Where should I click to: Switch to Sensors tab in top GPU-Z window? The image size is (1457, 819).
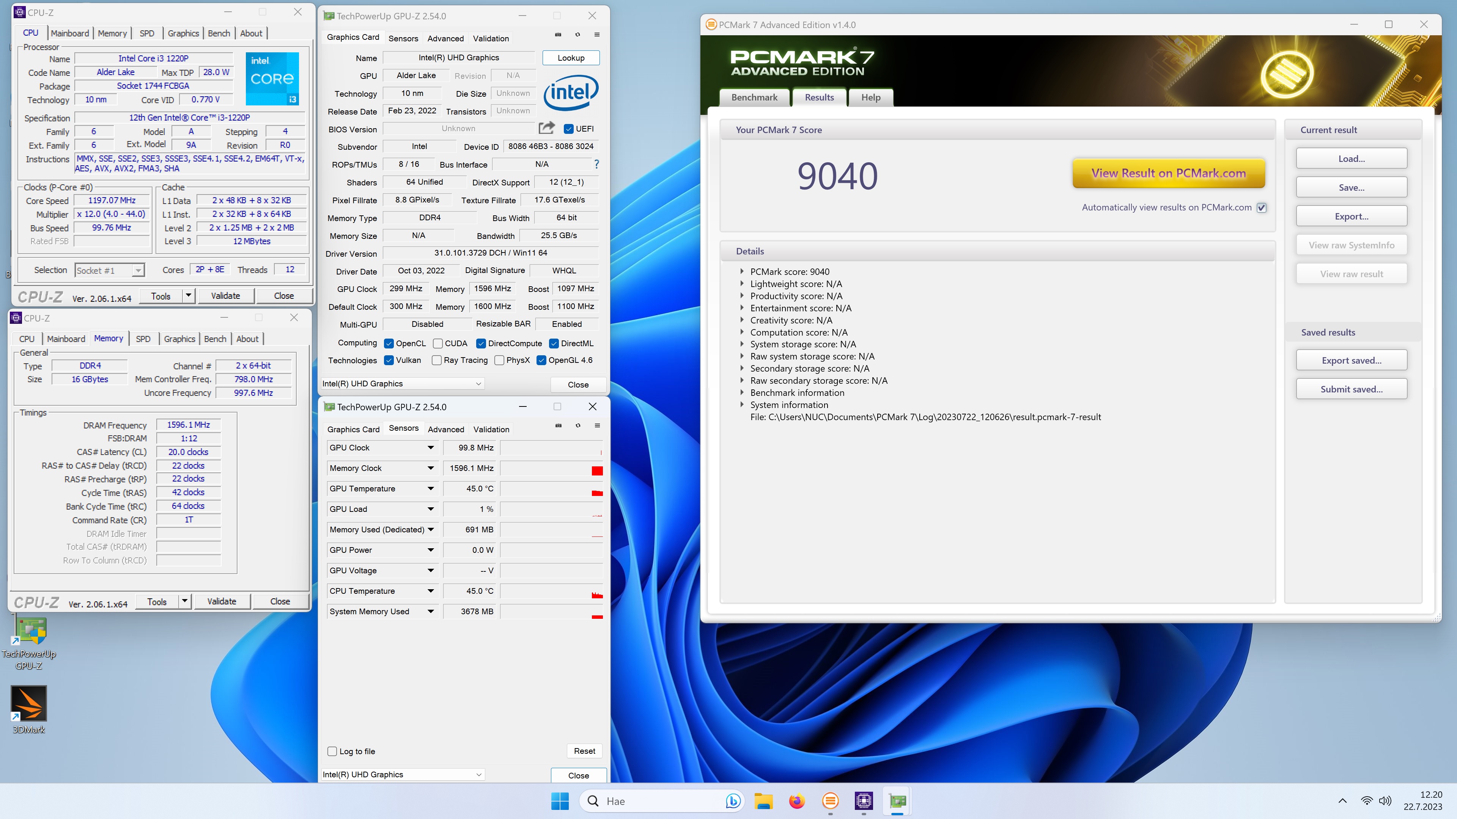(x=403, y=38)
